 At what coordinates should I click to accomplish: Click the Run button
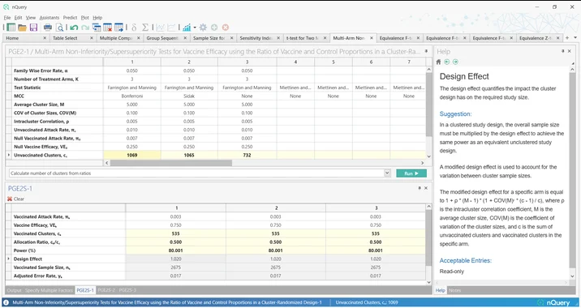click(x=411, y=173)
